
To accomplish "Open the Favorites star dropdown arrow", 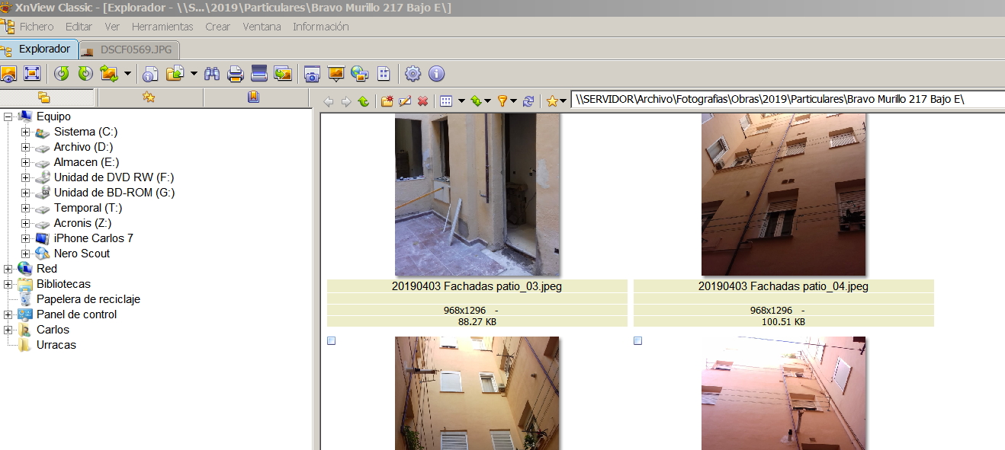I will point(563,101).
